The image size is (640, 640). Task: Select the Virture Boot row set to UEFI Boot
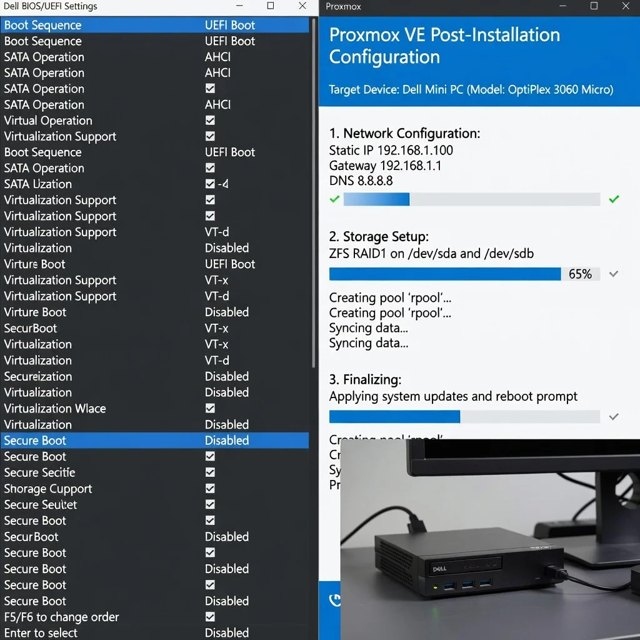[155, 264]
